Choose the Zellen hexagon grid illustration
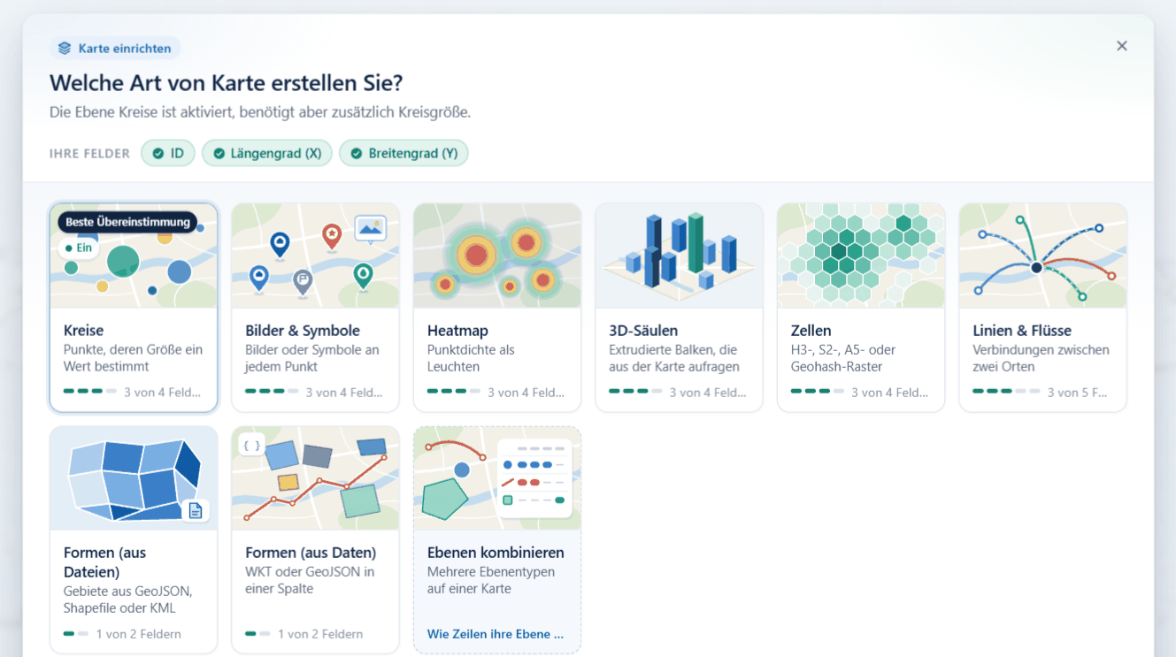1176x657 pixels. point(861,256)
